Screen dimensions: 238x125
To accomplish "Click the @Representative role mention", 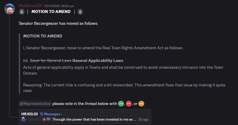I will pos(35,104).
